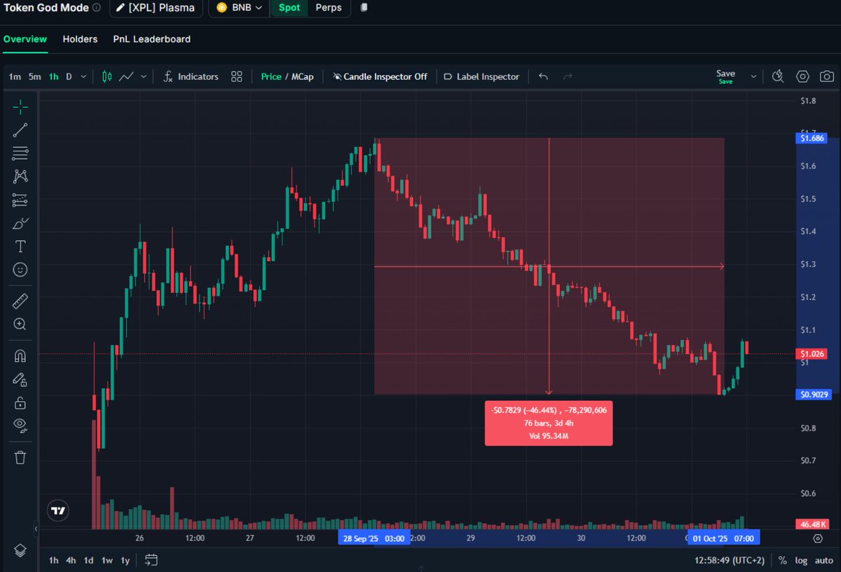This screenshot has height=572, width=841.
Task: Select the Trend Line drawing tool
Action: click(20, 130)
